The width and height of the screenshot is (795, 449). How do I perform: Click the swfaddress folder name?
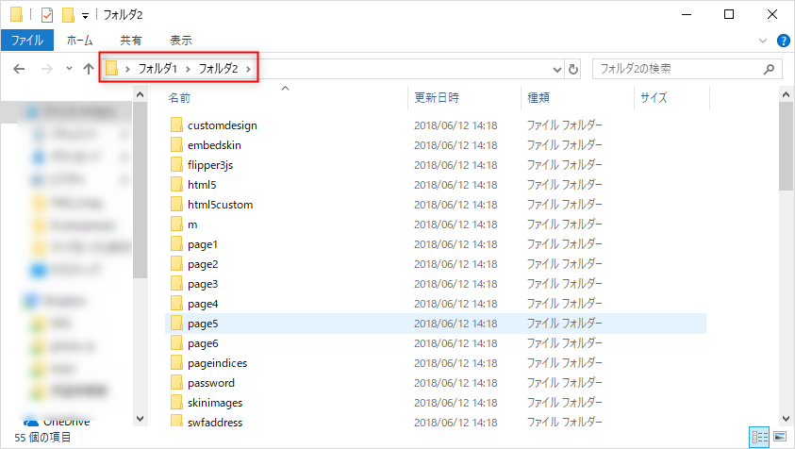point(215,422)
